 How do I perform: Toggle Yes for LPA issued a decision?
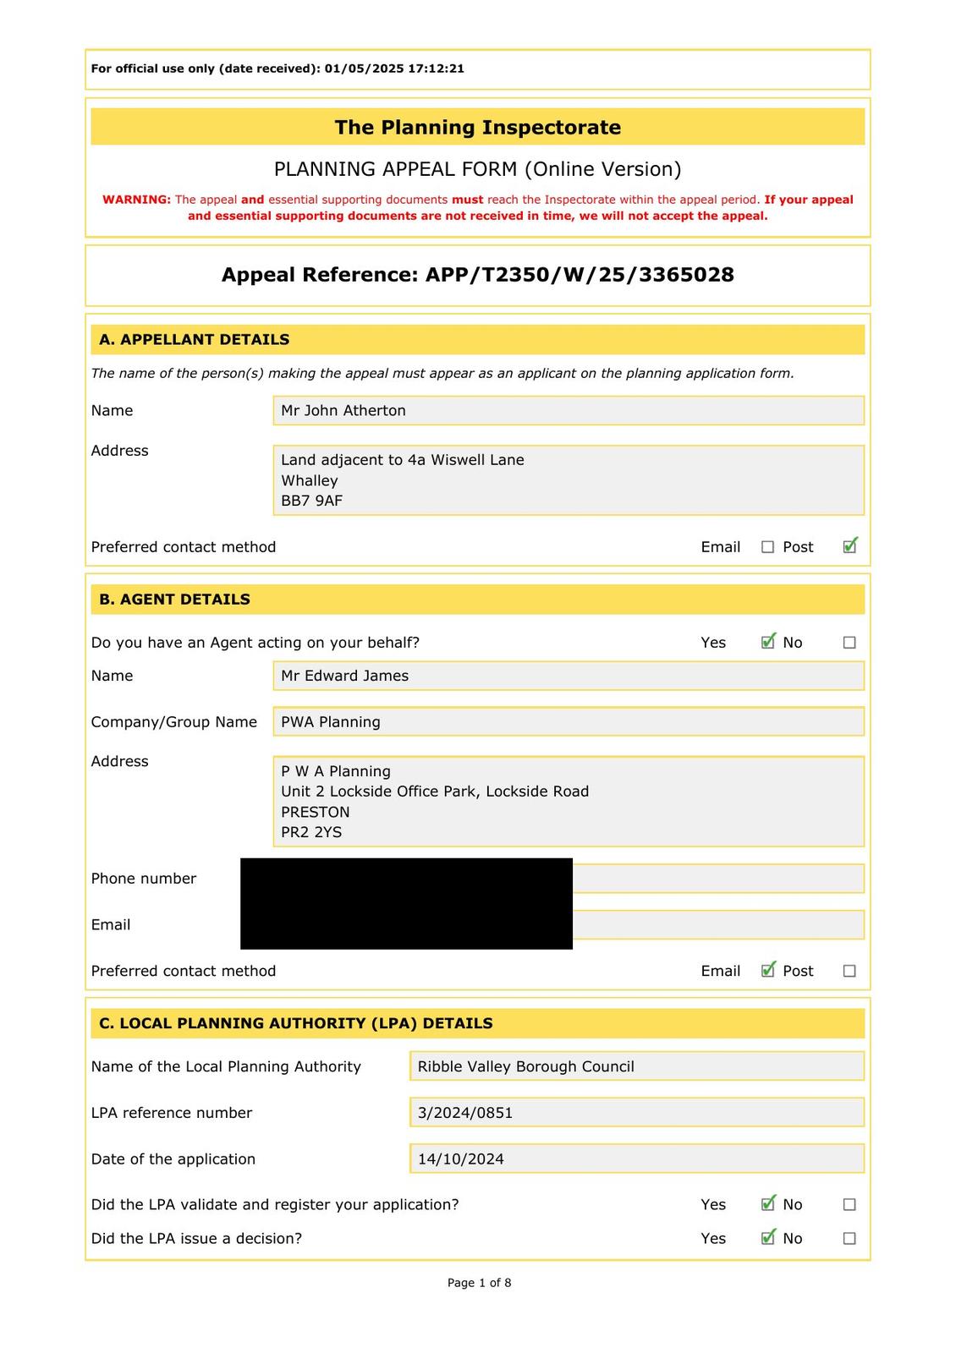(x=767, y=1238)
